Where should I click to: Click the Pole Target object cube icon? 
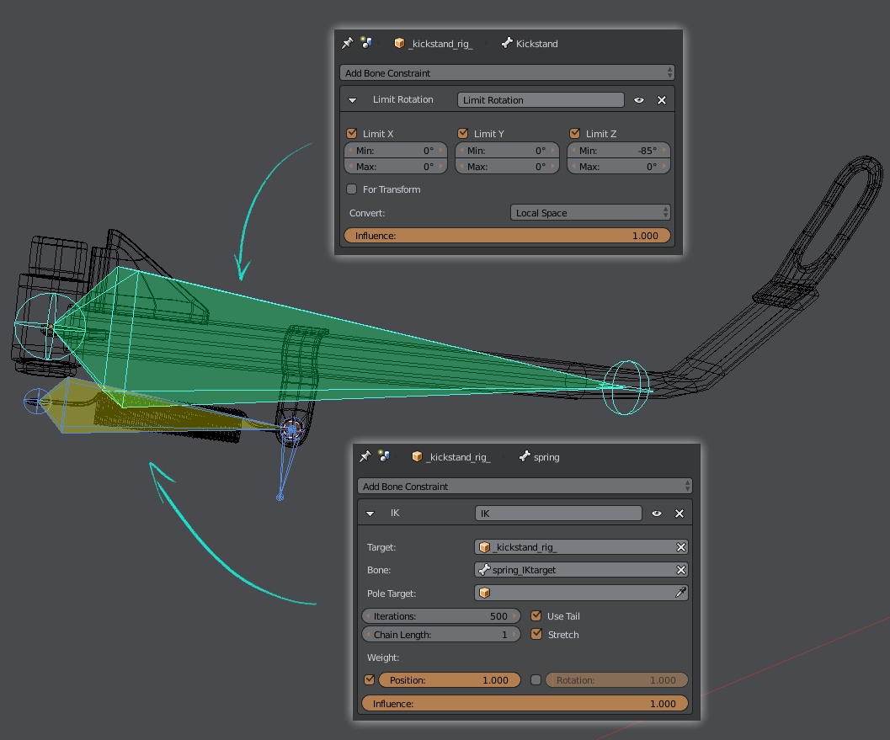coord(485,593)
